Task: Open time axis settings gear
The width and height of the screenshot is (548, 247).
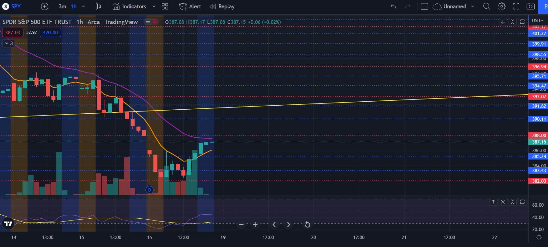Action: [x=539, y=237]
